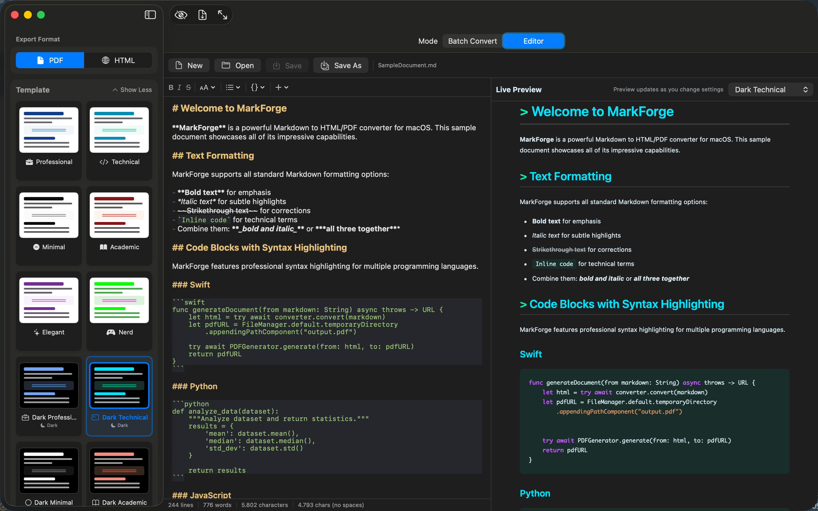Image resolution: width=818 pixels, height=511 pixels.
Task: Select the Nerd template thumbnail
Action: 119,300
